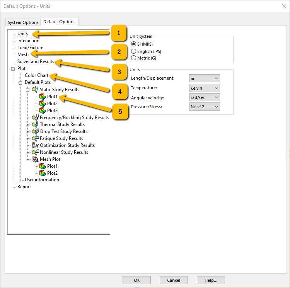290x288 pixels.
Task: Click the Cancel button
Action: point(174,280)
